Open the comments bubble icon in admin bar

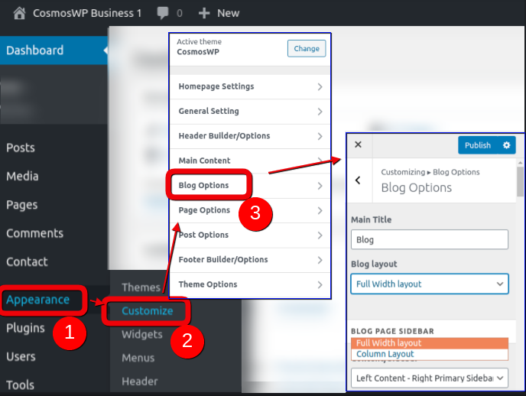(163, 13)
